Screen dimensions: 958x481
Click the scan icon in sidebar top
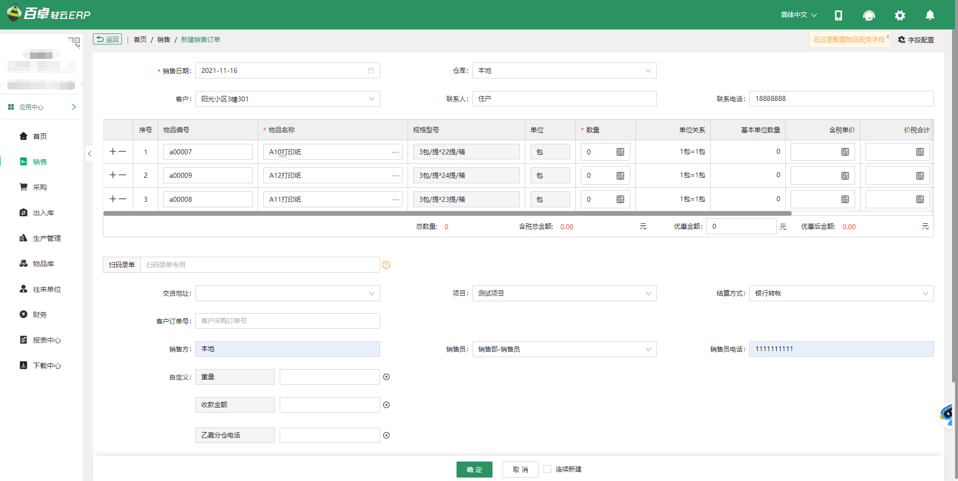pyautogui.click(x=74, y=42)
